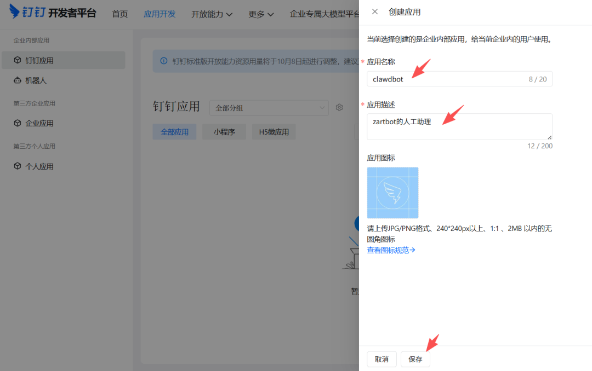Viewport: 592px width, 371px height.
Task: Cancel creation via the 取消 button
Action: [x=382, y=359]
